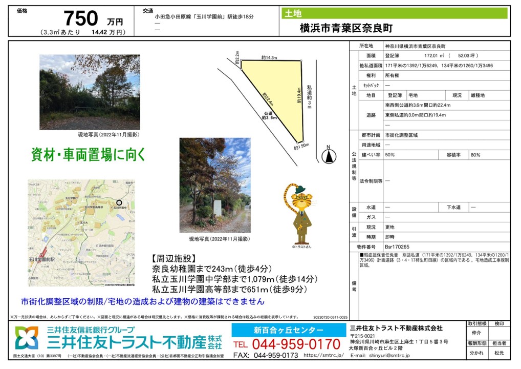Click the TEL 044-959-0170 phone number
The image size is (521, 369).
[287, 344]
